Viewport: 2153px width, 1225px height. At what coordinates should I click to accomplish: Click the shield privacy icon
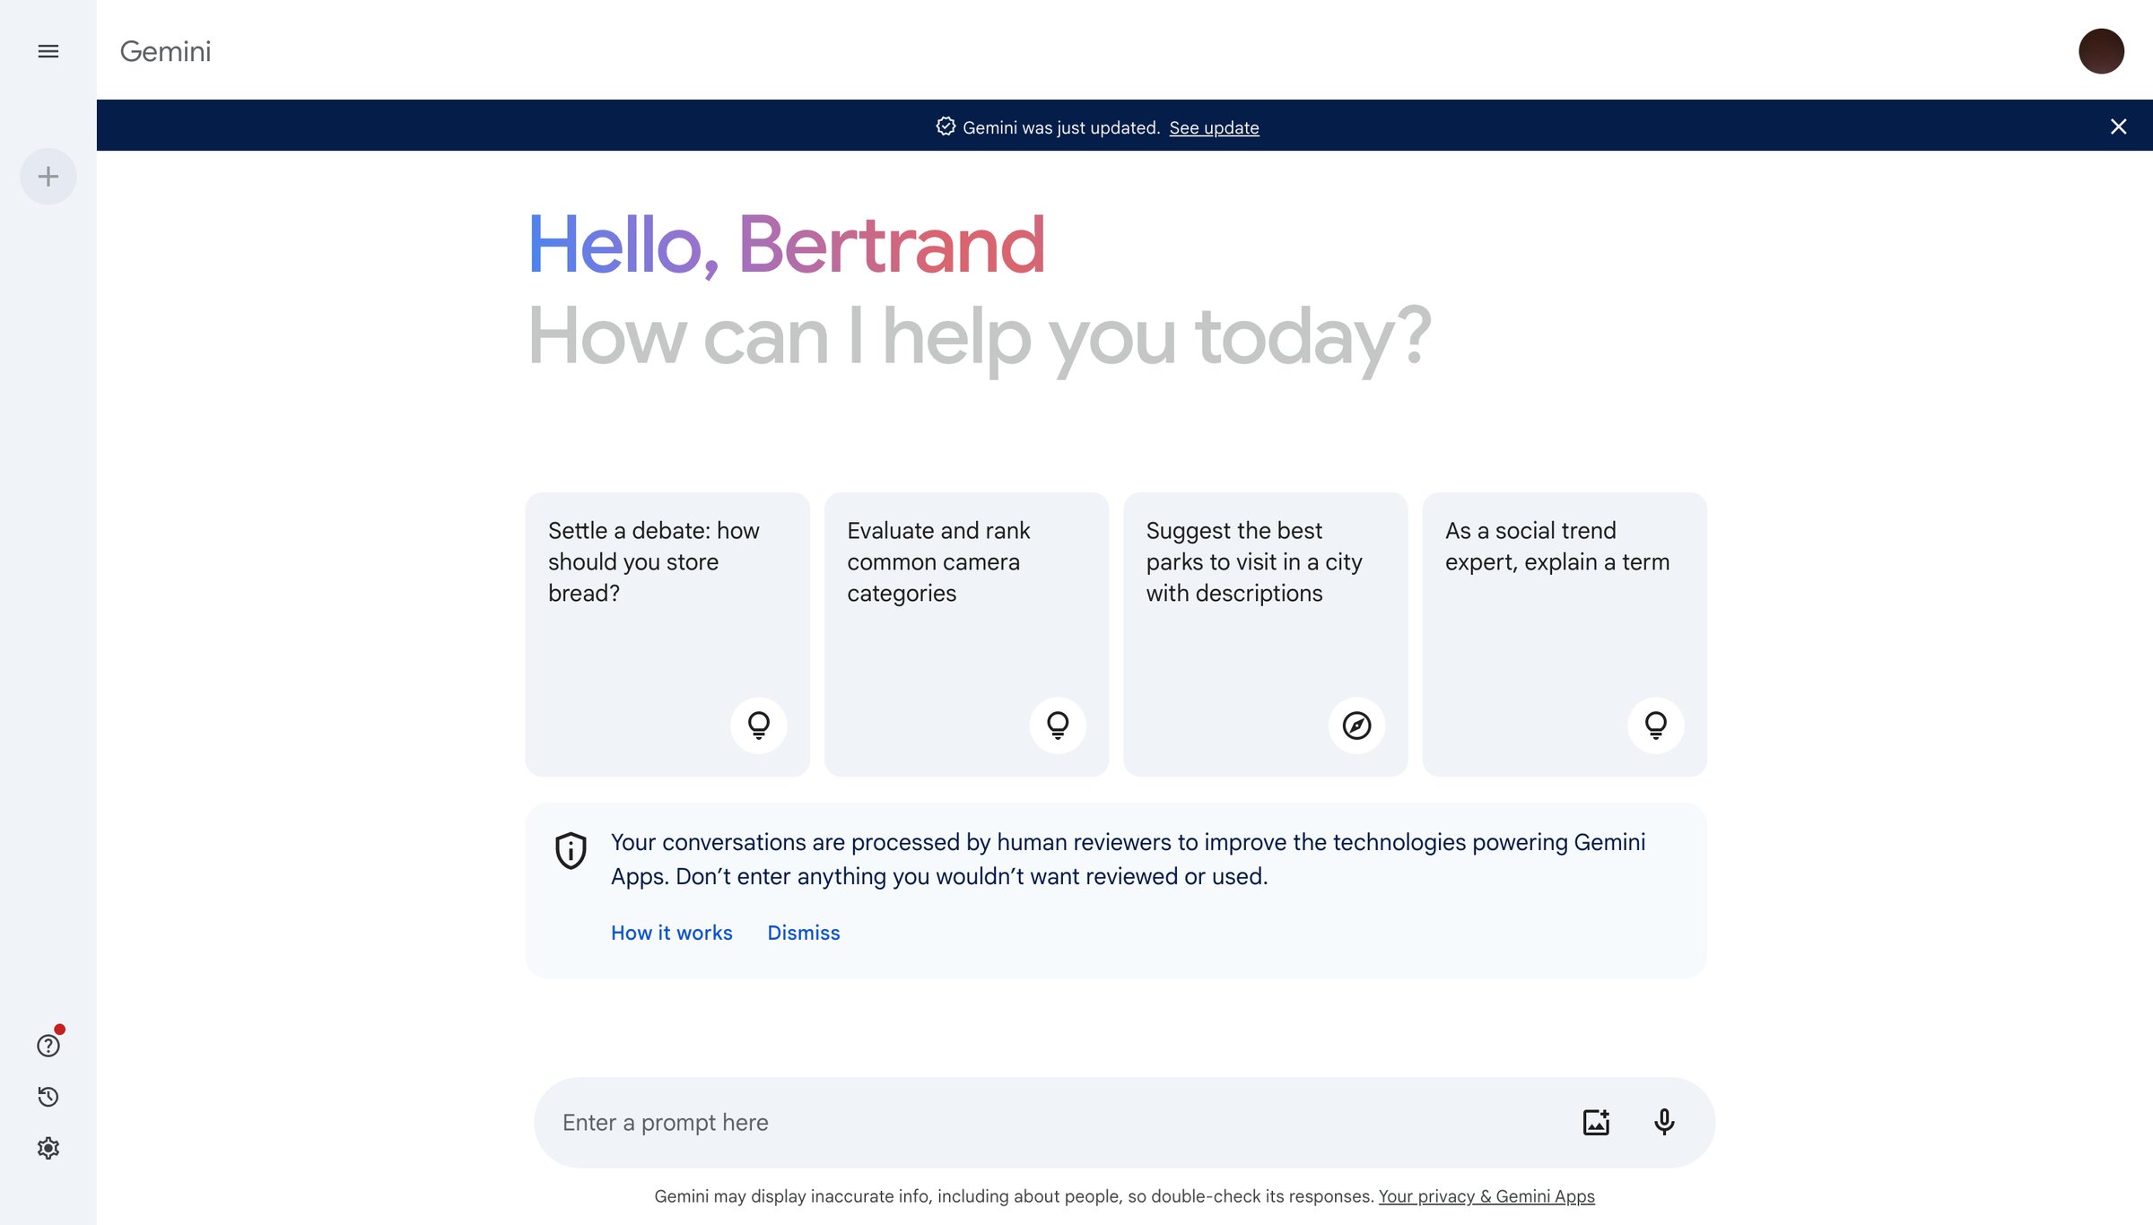pos(571,850)
